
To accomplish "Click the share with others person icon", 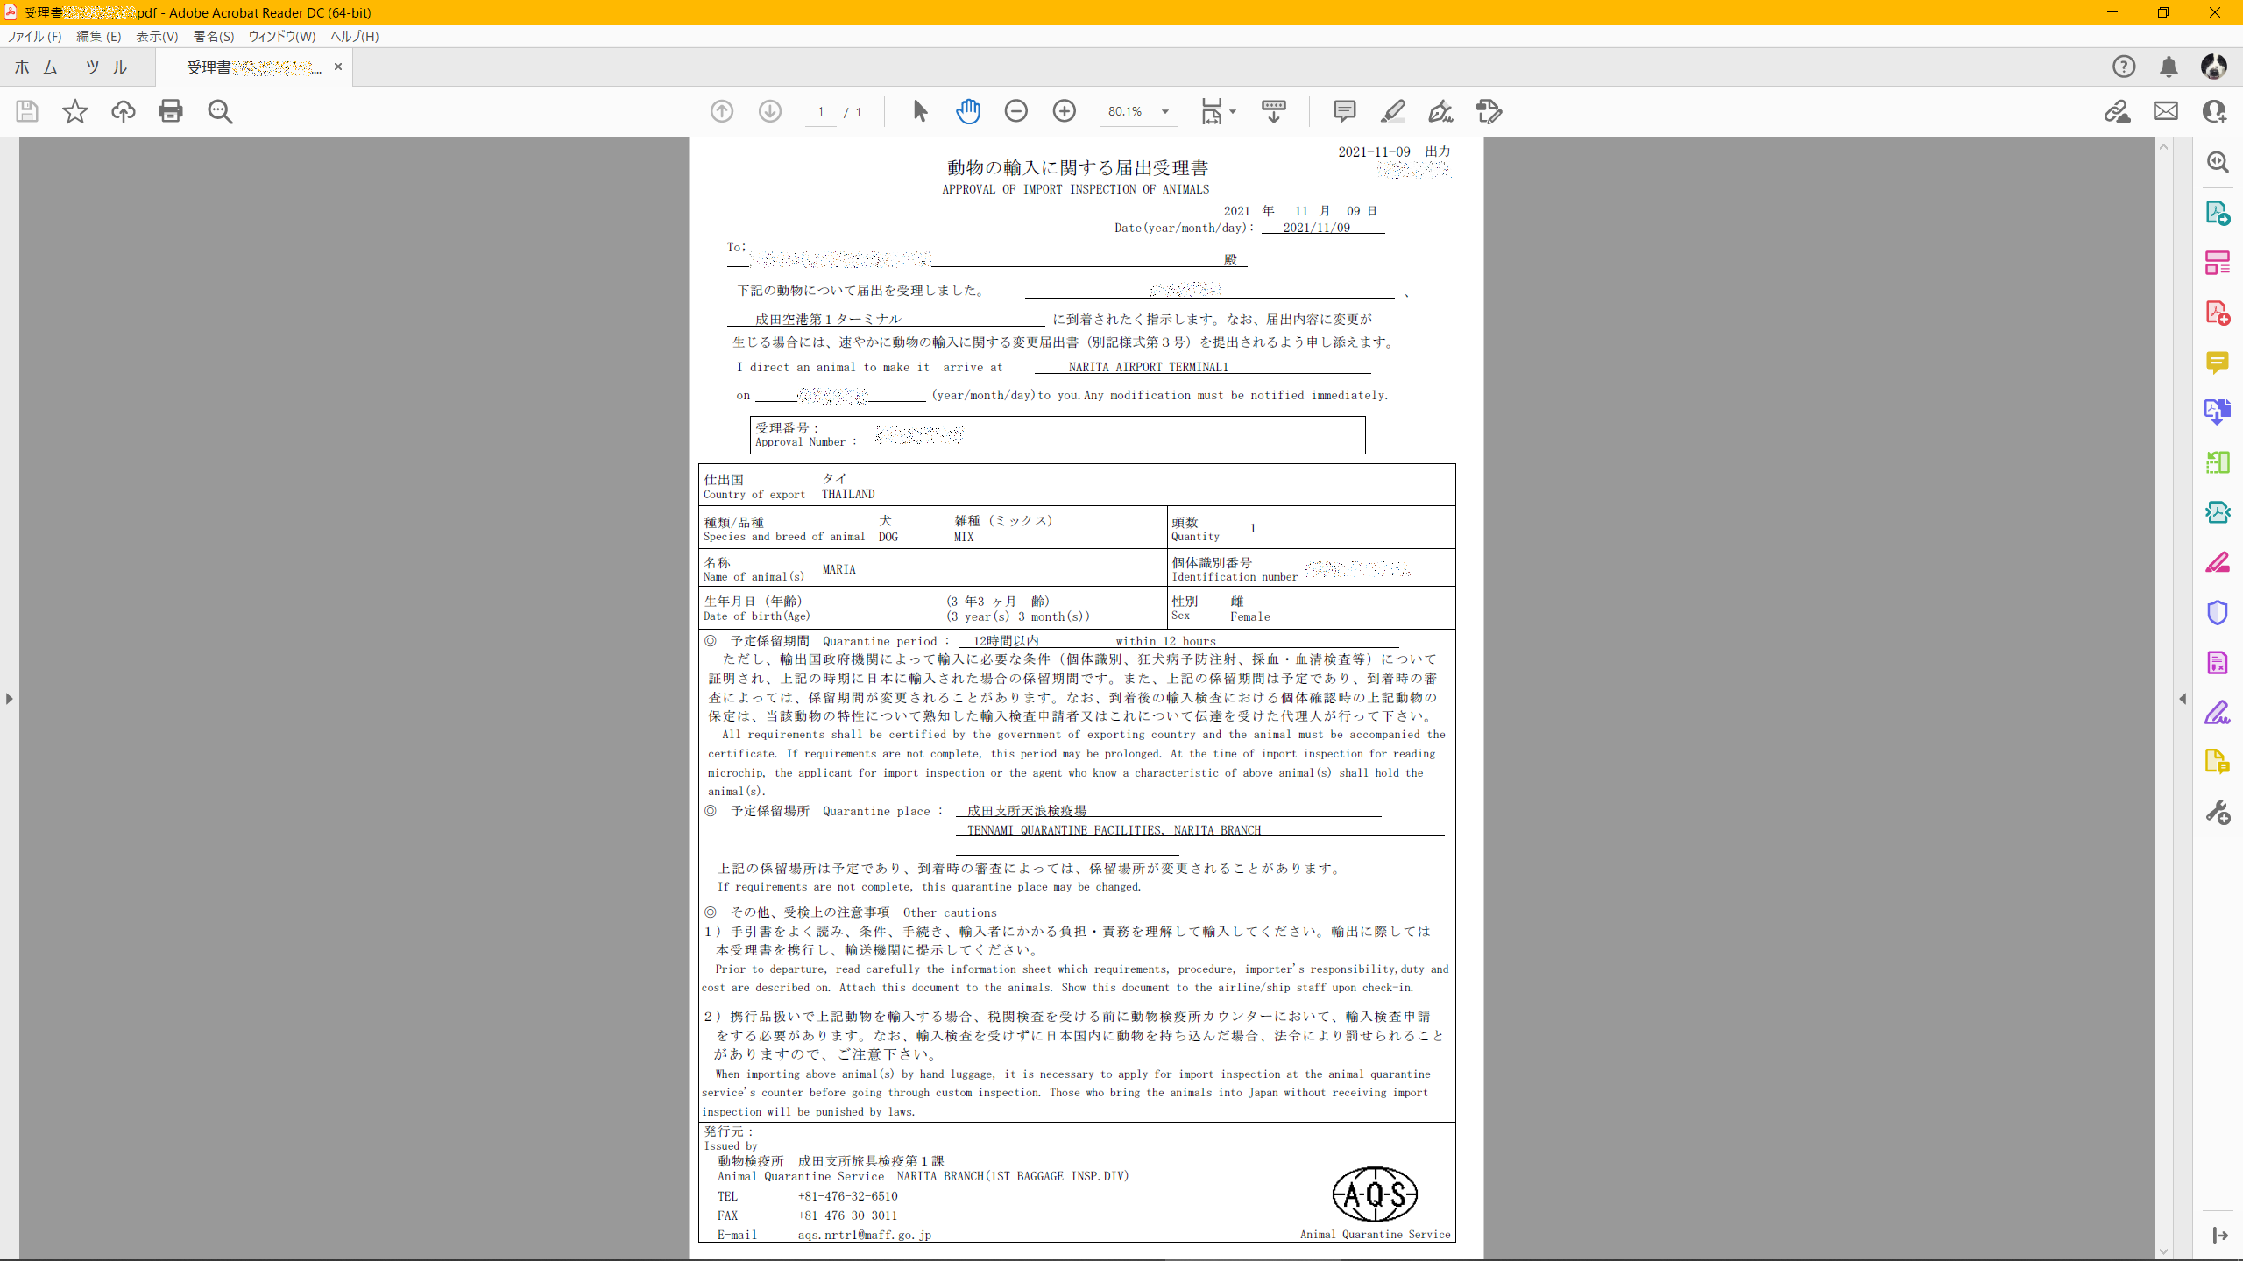I will tap(2214, 111).
